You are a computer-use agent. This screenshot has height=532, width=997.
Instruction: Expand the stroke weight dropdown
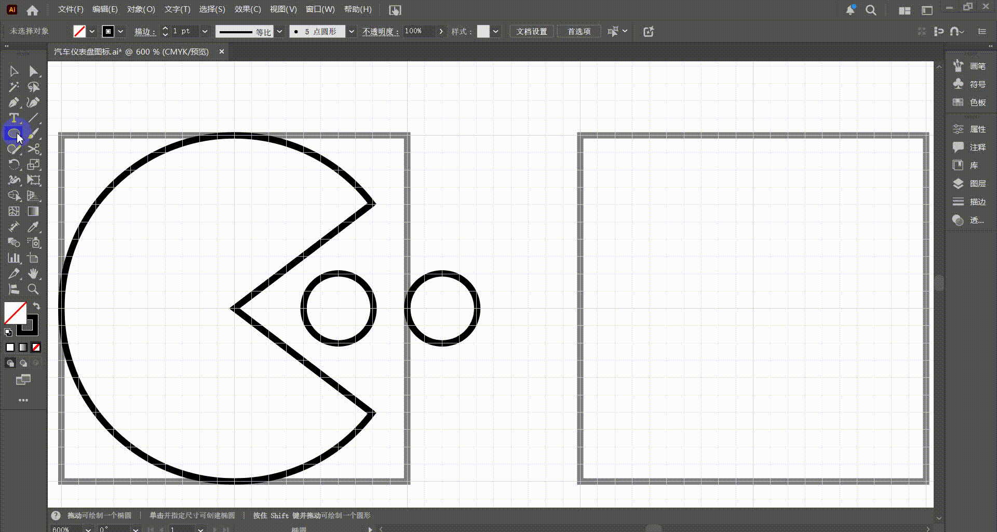(205, 32)
